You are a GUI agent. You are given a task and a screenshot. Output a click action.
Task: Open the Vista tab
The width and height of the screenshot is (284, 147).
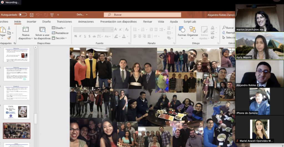(x=161, y=22)
